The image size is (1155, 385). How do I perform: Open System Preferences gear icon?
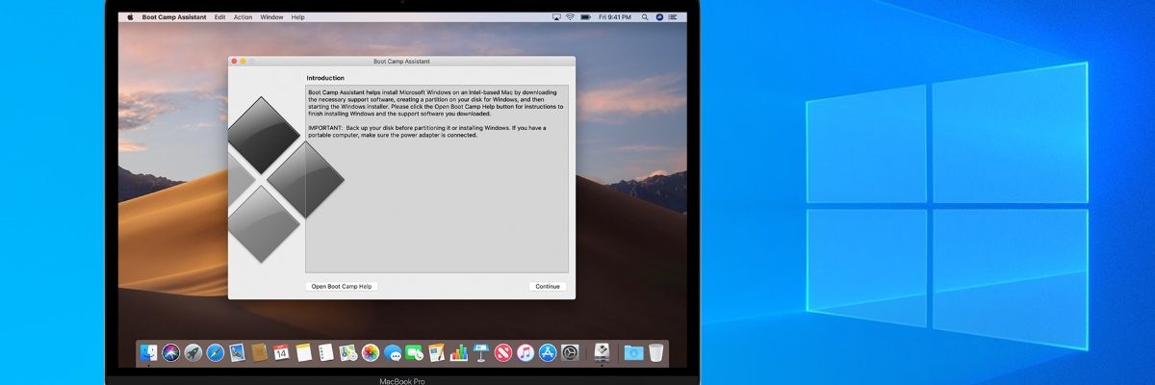(x=570, y=353)
